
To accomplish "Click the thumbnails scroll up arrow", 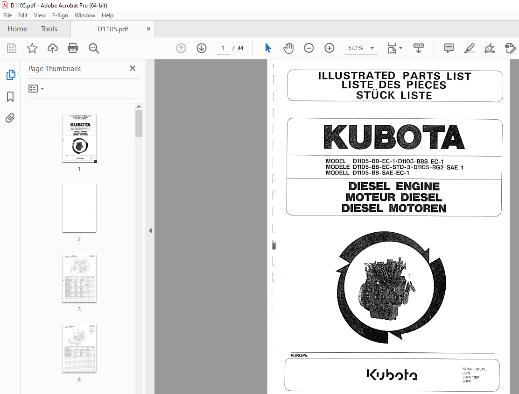I will click(139, 107).
